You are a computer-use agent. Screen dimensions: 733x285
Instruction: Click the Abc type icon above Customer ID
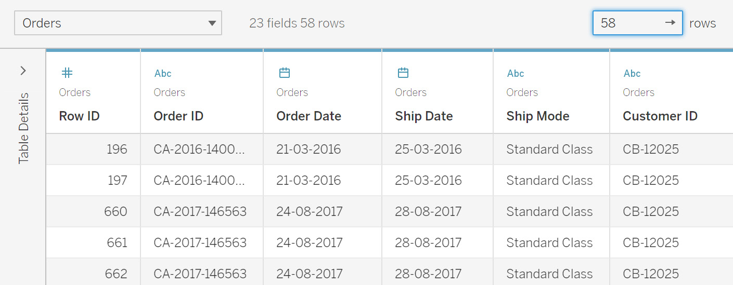632,73
